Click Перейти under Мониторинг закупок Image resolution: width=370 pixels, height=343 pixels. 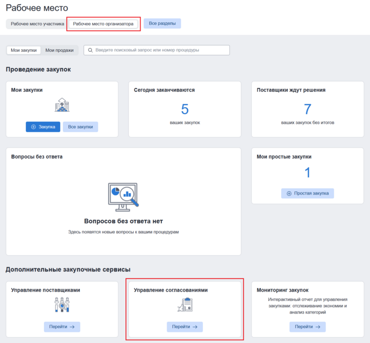point(307,327)
